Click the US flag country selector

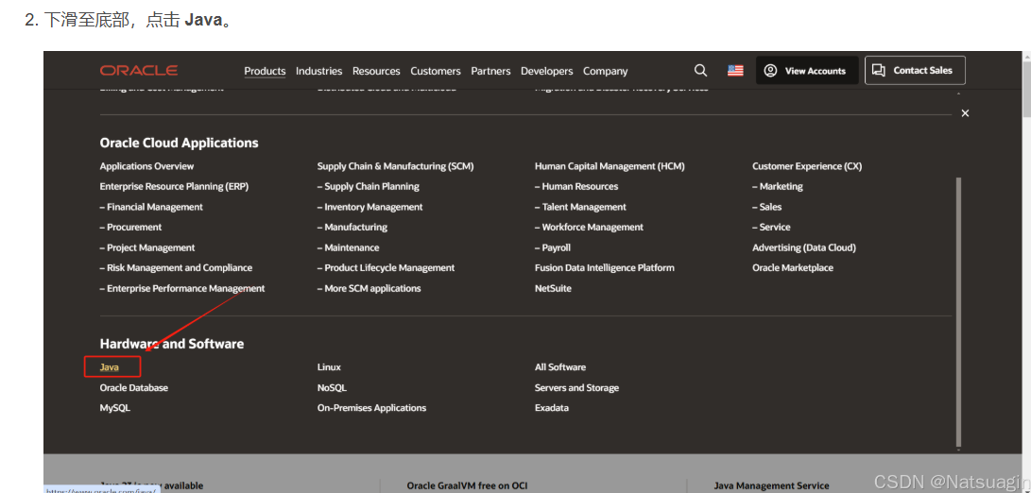pyautogui.click(x=735, y=70)
